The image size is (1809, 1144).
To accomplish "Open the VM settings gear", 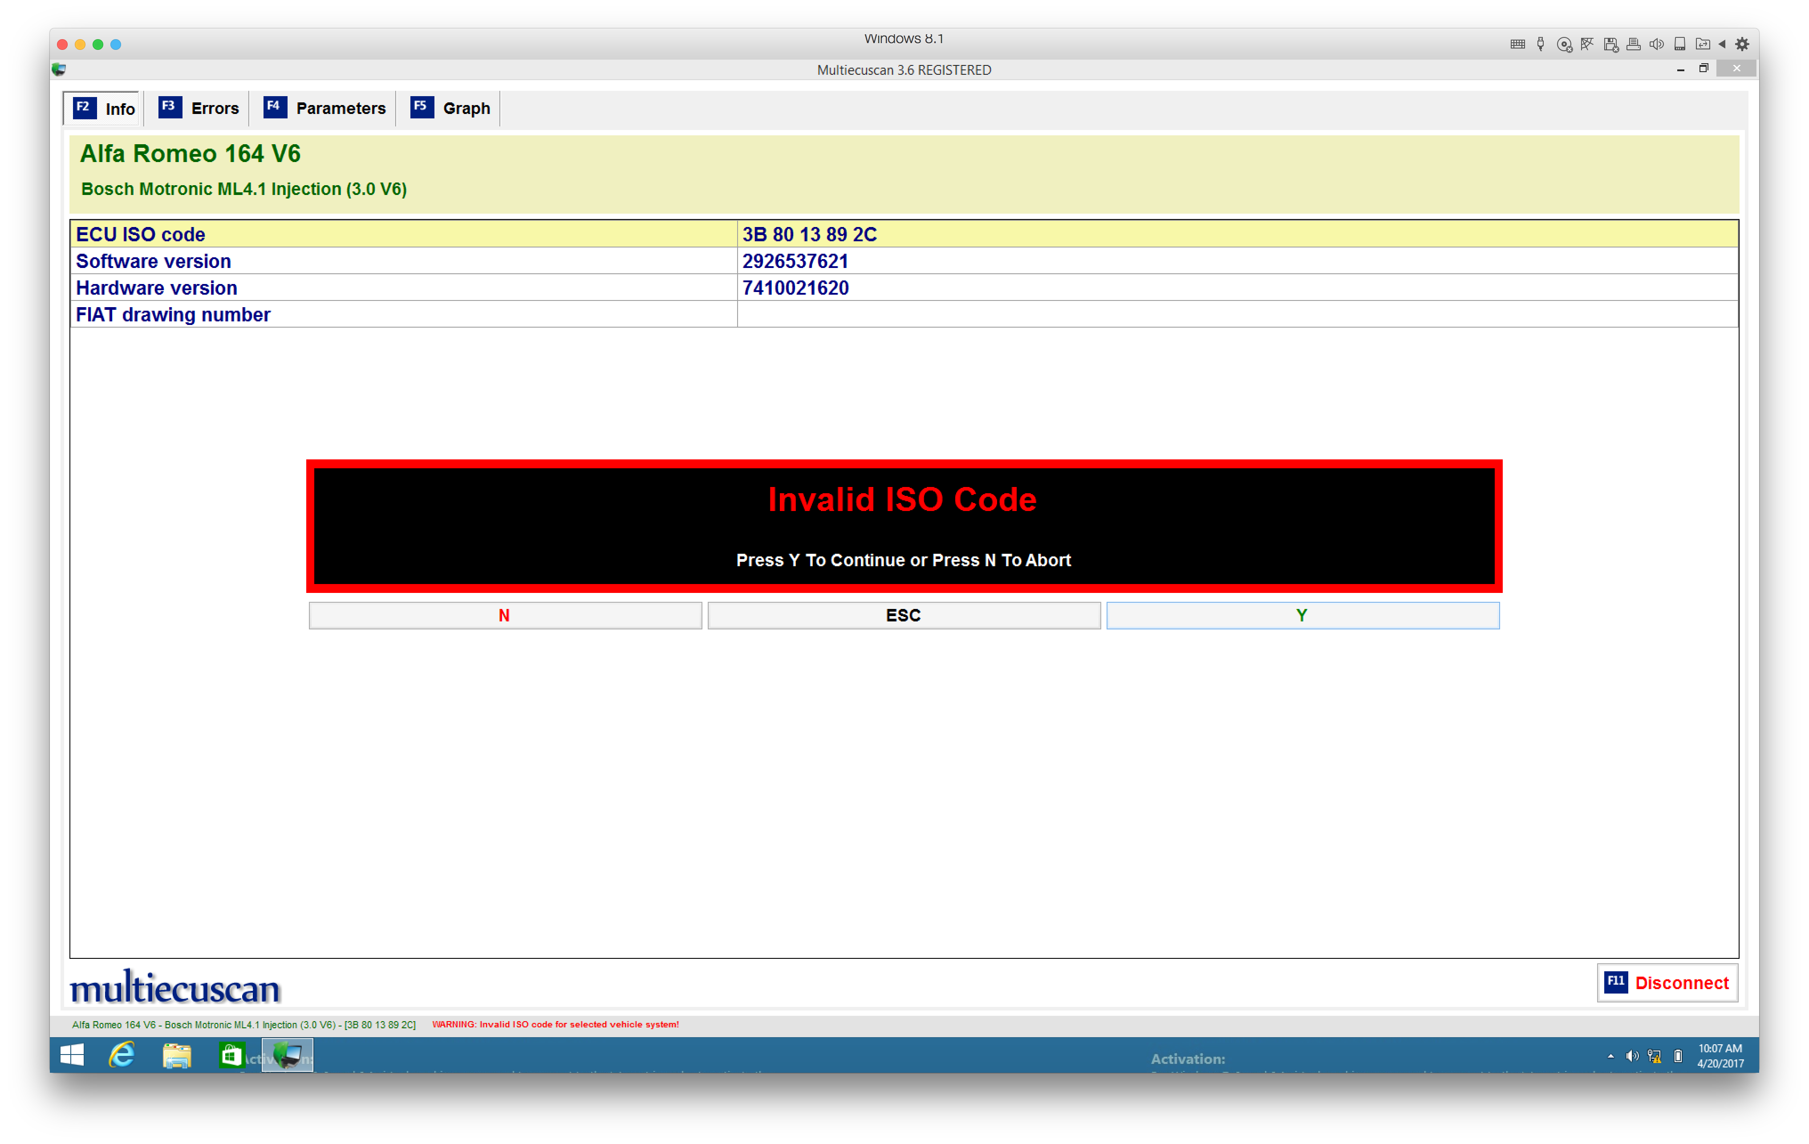I will [x=1742, y=45].
